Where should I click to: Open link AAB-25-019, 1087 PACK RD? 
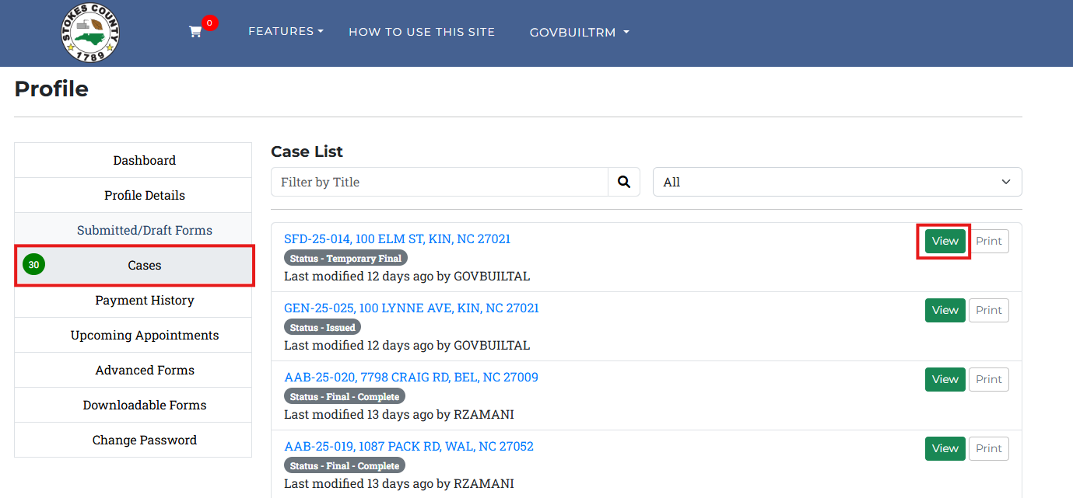pos(409,446)
